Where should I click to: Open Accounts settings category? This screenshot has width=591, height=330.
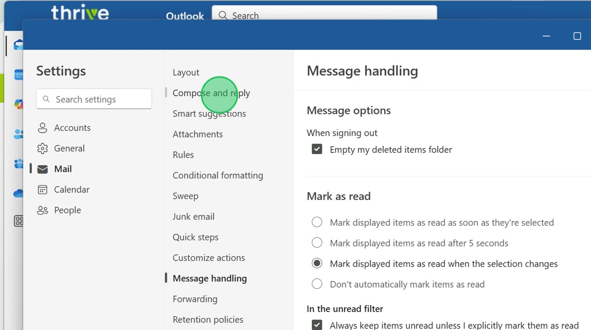coord(72,128)
